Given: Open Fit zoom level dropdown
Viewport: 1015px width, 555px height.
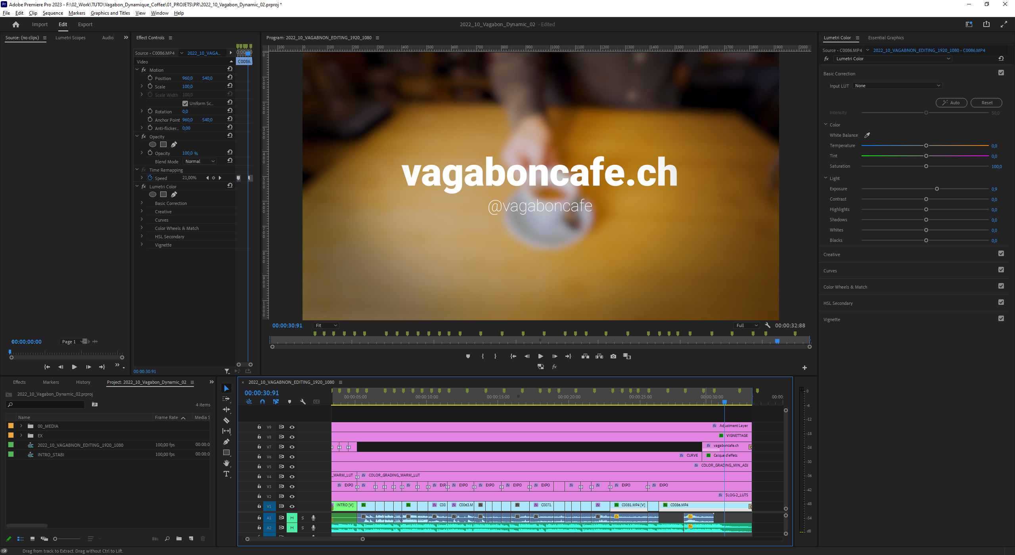Looking at the screenshot, I should tap(326, 325).
